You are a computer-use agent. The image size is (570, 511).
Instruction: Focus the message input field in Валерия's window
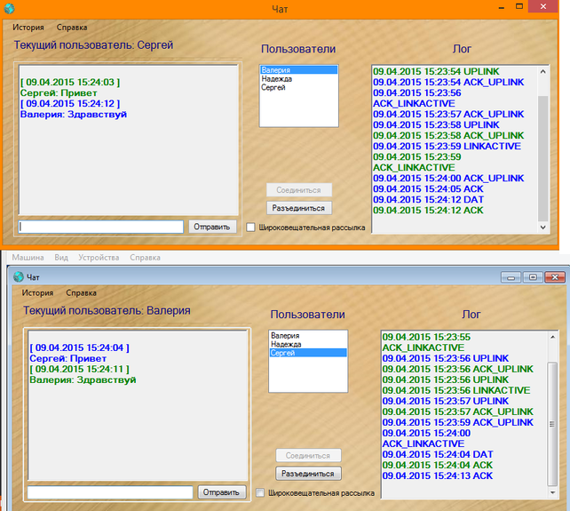tap(110, 492)
